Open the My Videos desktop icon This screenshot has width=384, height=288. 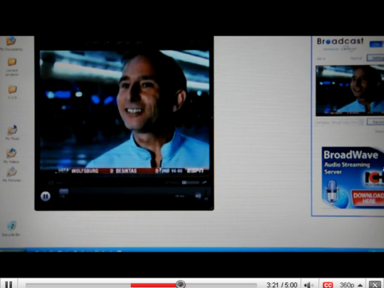pyautogui.click(x=11, y=156)
